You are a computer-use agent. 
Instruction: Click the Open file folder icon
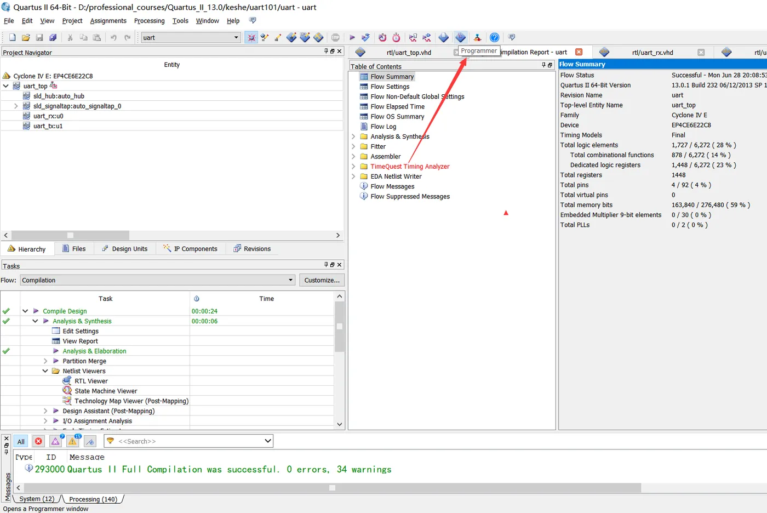click(26, 37)
